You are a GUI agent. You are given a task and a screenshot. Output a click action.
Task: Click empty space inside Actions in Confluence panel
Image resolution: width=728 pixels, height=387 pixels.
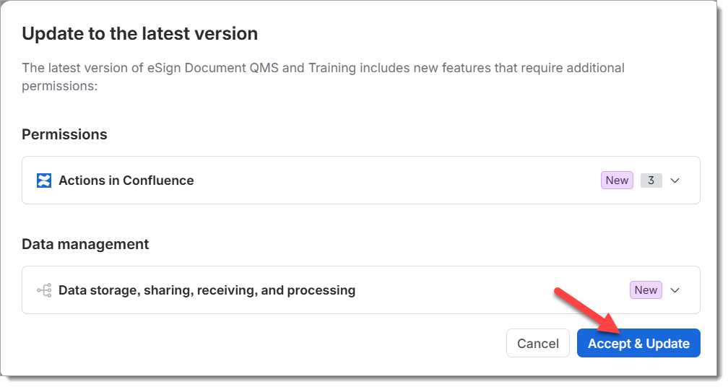[x=394, y=181]
